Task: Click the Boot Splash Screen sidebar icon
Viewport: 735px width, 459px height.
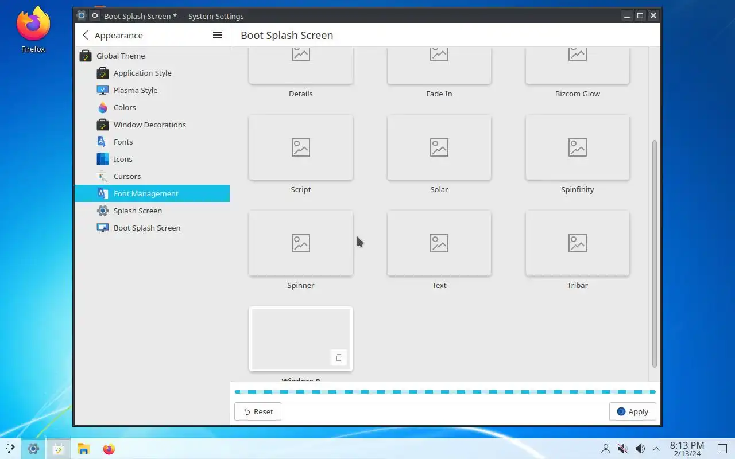Action: pyautogui.click(x=103, y=228)
